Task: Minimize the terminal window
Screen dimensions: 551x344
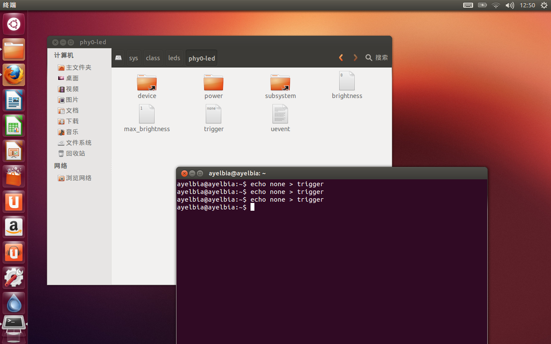Action: (x=192, y=173)
